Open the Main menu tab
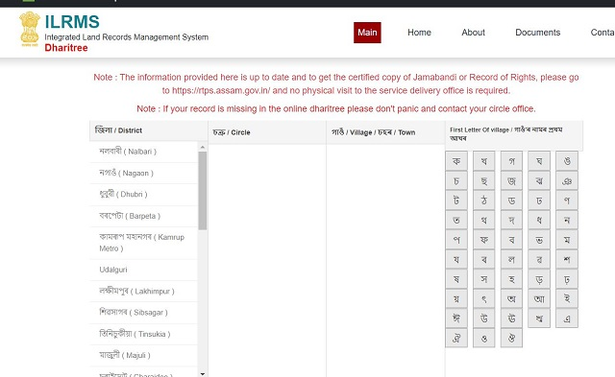The image size is (615, 377). click(367, 33)
